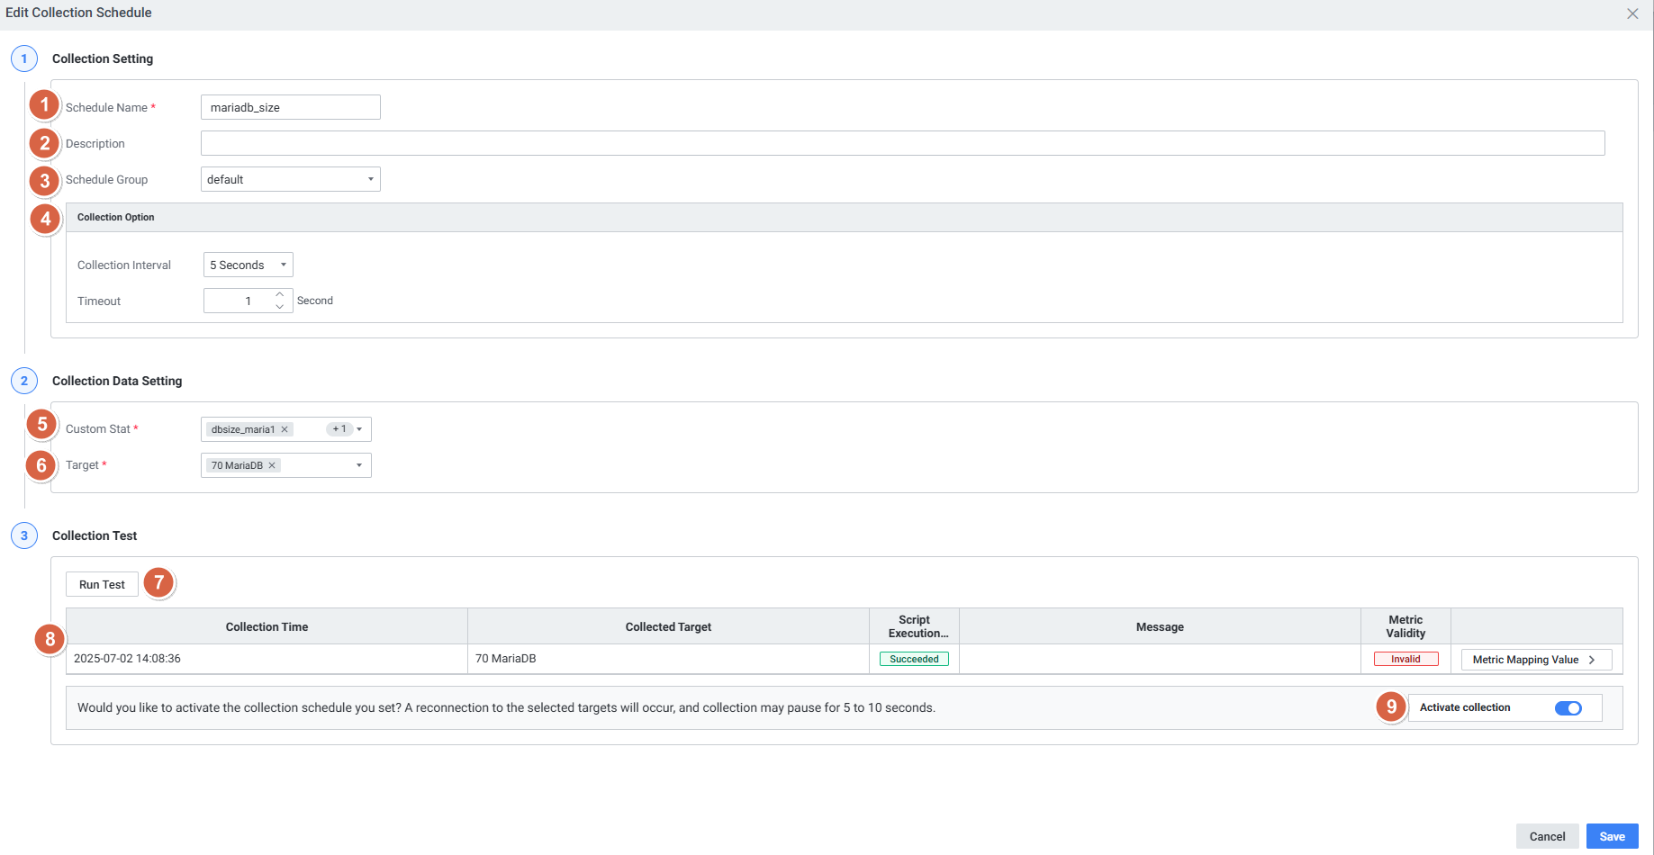Cancel editing the schedule

pos(1547,836)
